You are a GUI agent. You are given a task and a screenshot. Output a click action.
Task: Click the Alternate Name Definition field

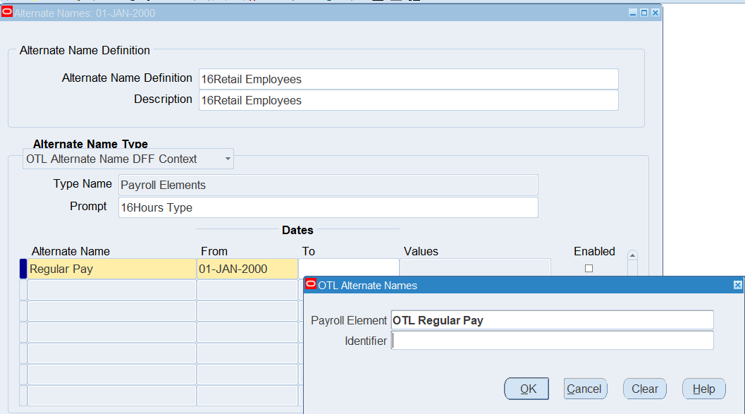(x=408, y=79)
